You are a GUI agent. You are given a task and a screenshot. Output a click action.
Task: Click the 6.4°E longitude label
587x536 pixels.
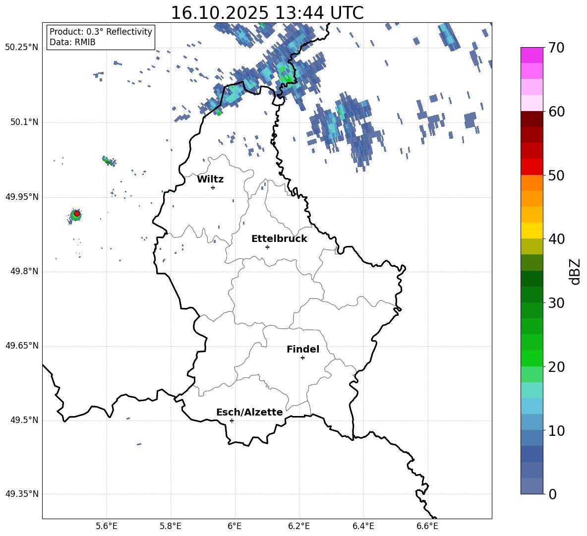363,526
